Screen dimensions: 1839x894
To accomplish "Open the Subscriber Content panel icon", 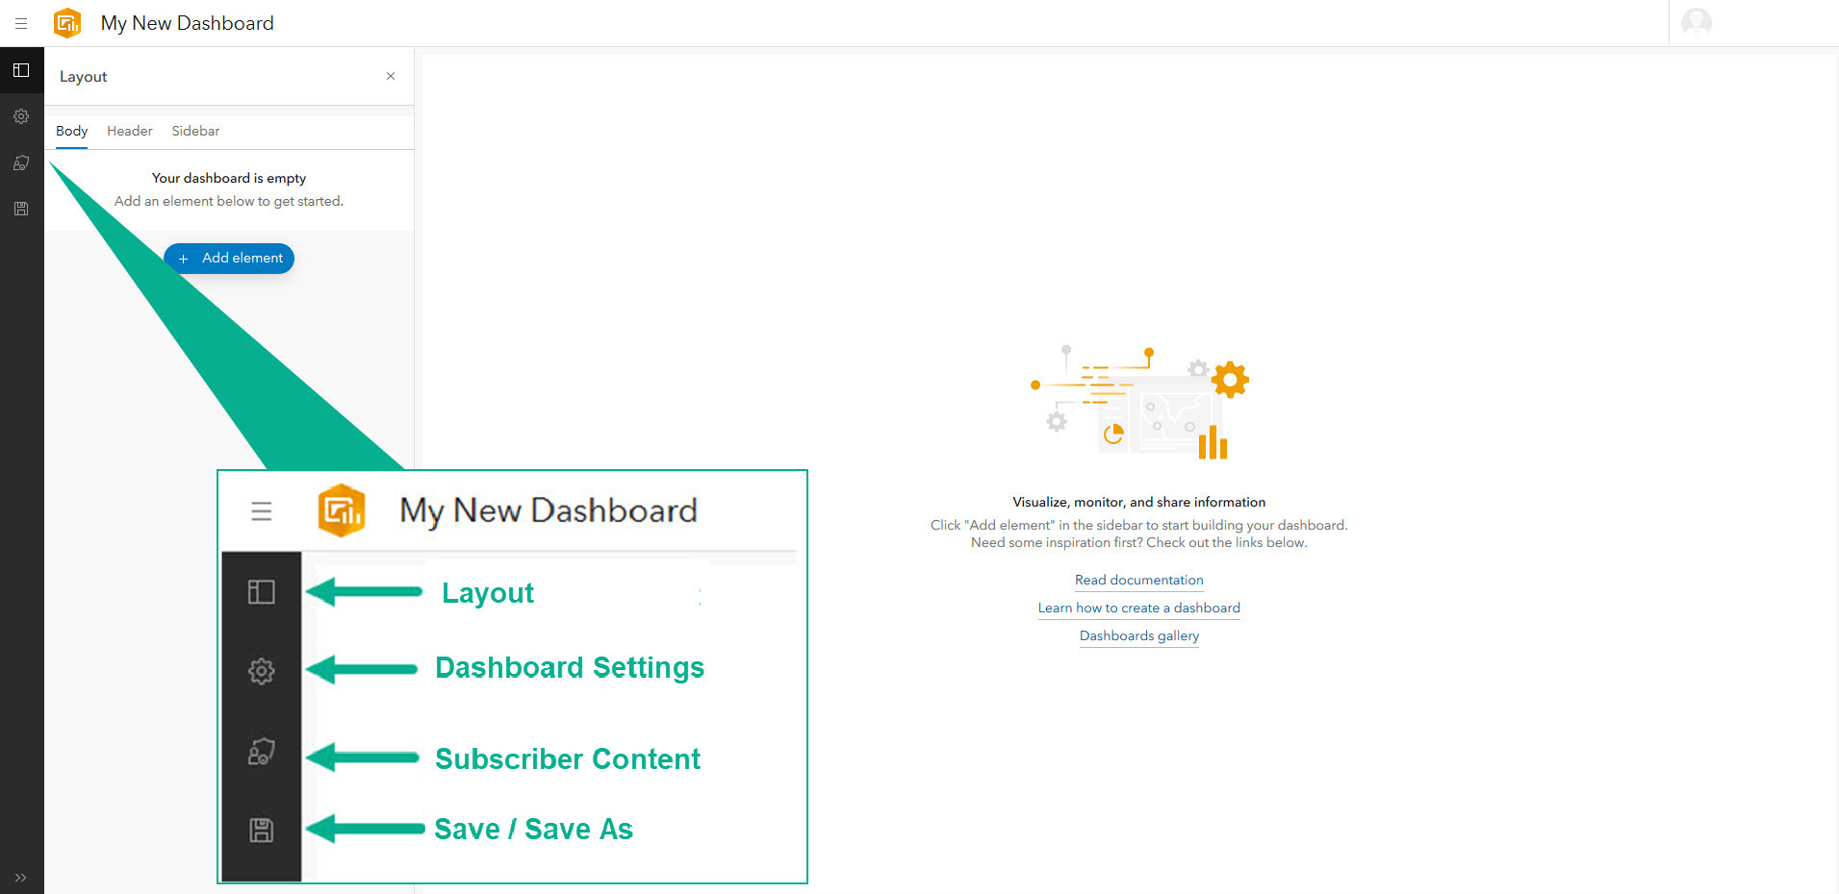I will (21, 162).
